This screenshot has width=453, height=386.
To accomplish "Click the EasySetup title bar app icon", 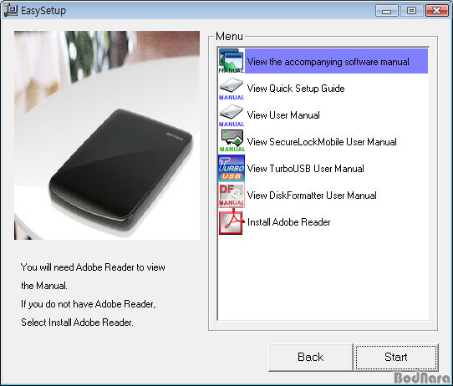I will (x=10, y=10).
